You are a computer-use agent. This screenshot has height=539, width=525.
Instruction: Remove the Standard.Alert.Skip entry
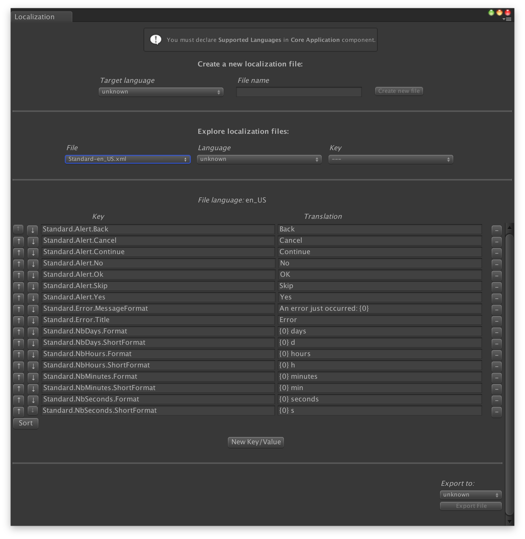coord(496,287)
